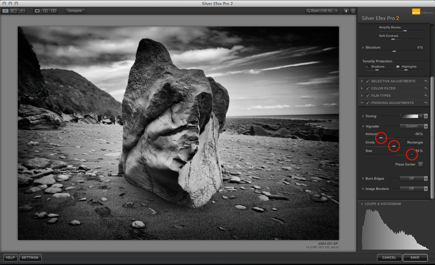The width and height of the screenshot is (435, 265).
Task: Hide the right control panel icon
Action: click(353, 11)
